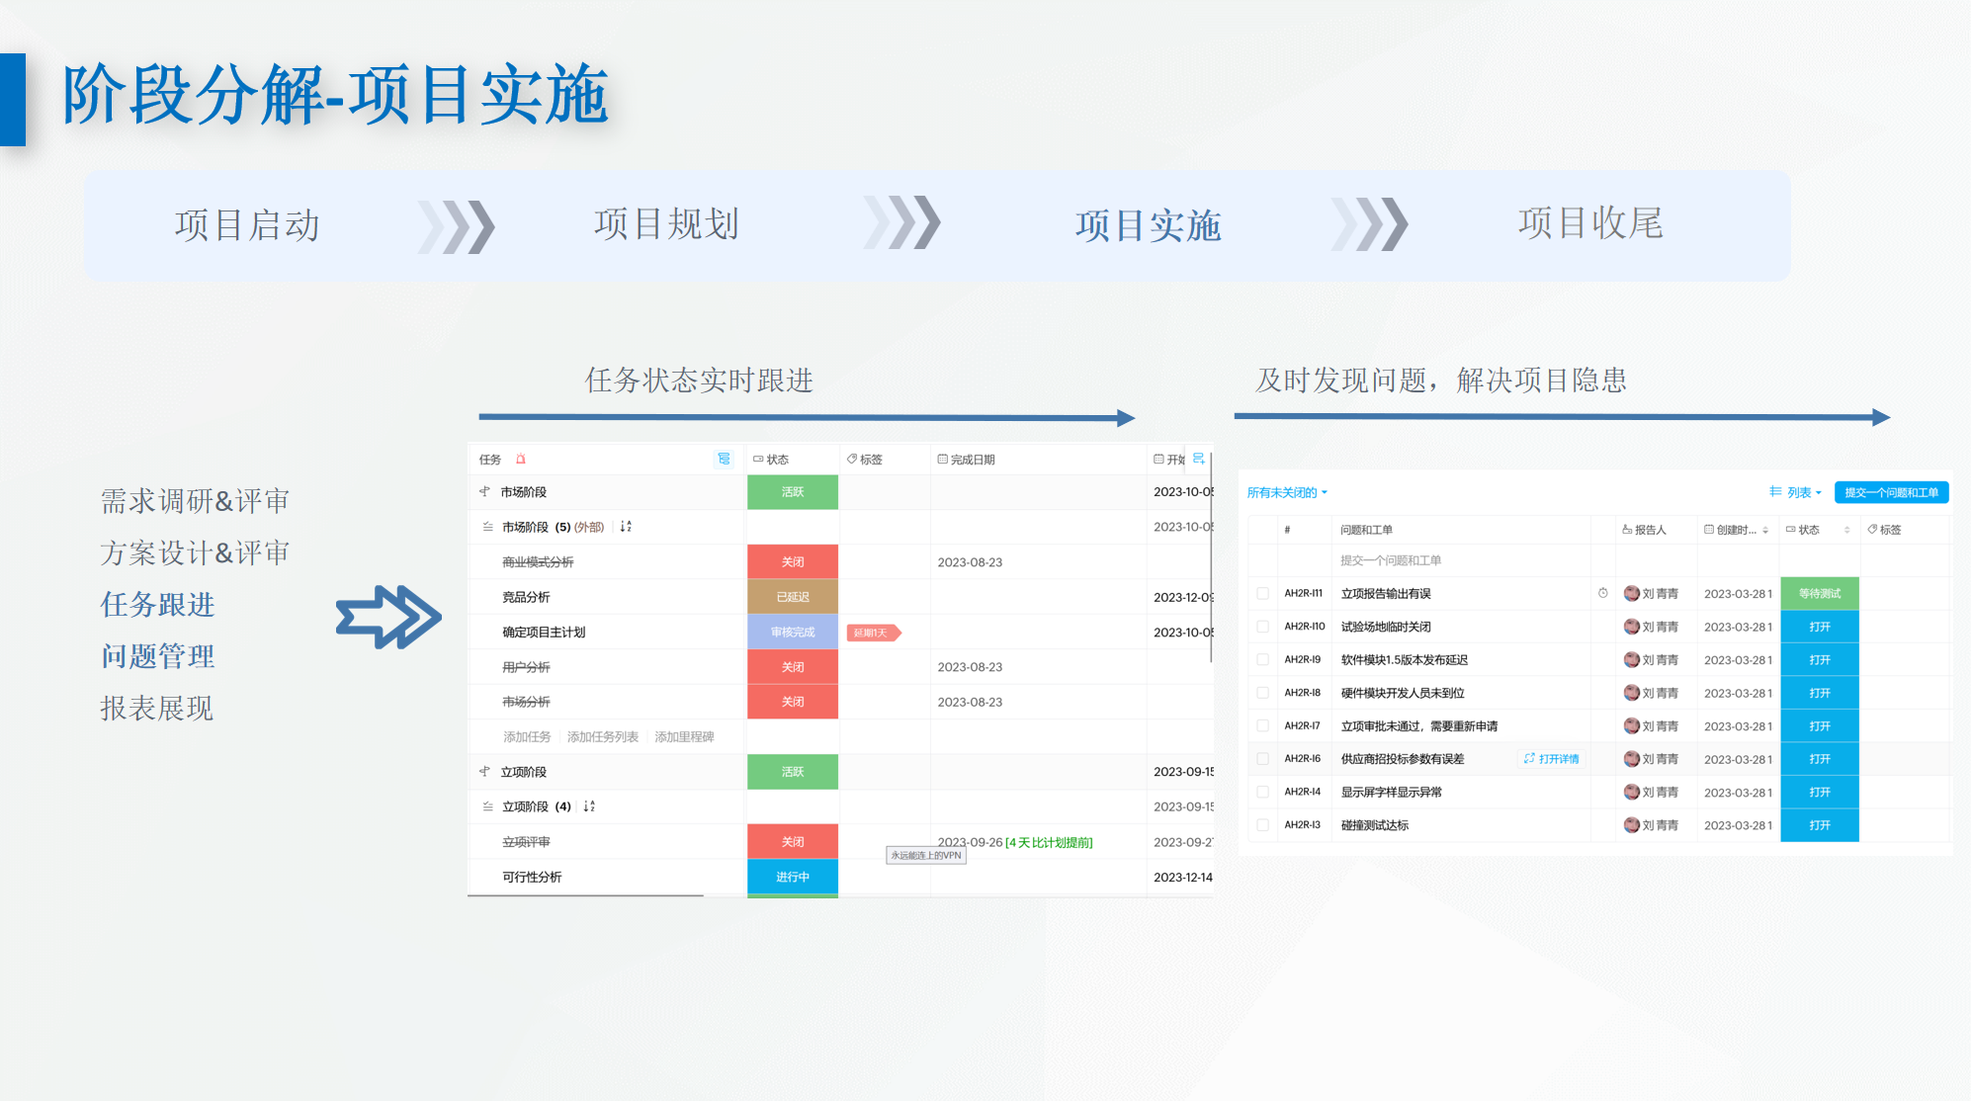Click the 项目收尾 stage tab

click(x=1590, y=224)
